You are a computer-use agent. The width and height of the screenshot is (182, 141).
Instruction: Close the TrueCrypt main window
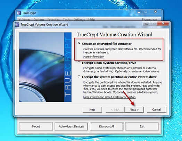tap(155, 12)
